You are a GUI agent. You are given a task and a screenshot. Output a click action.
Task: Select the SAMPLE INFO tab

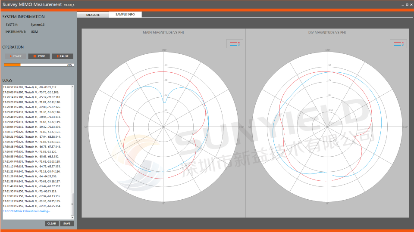(125, 15)
